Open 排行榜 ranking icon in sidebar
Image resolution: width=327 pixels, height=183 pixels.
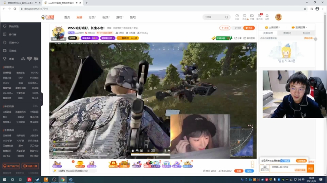5,34
